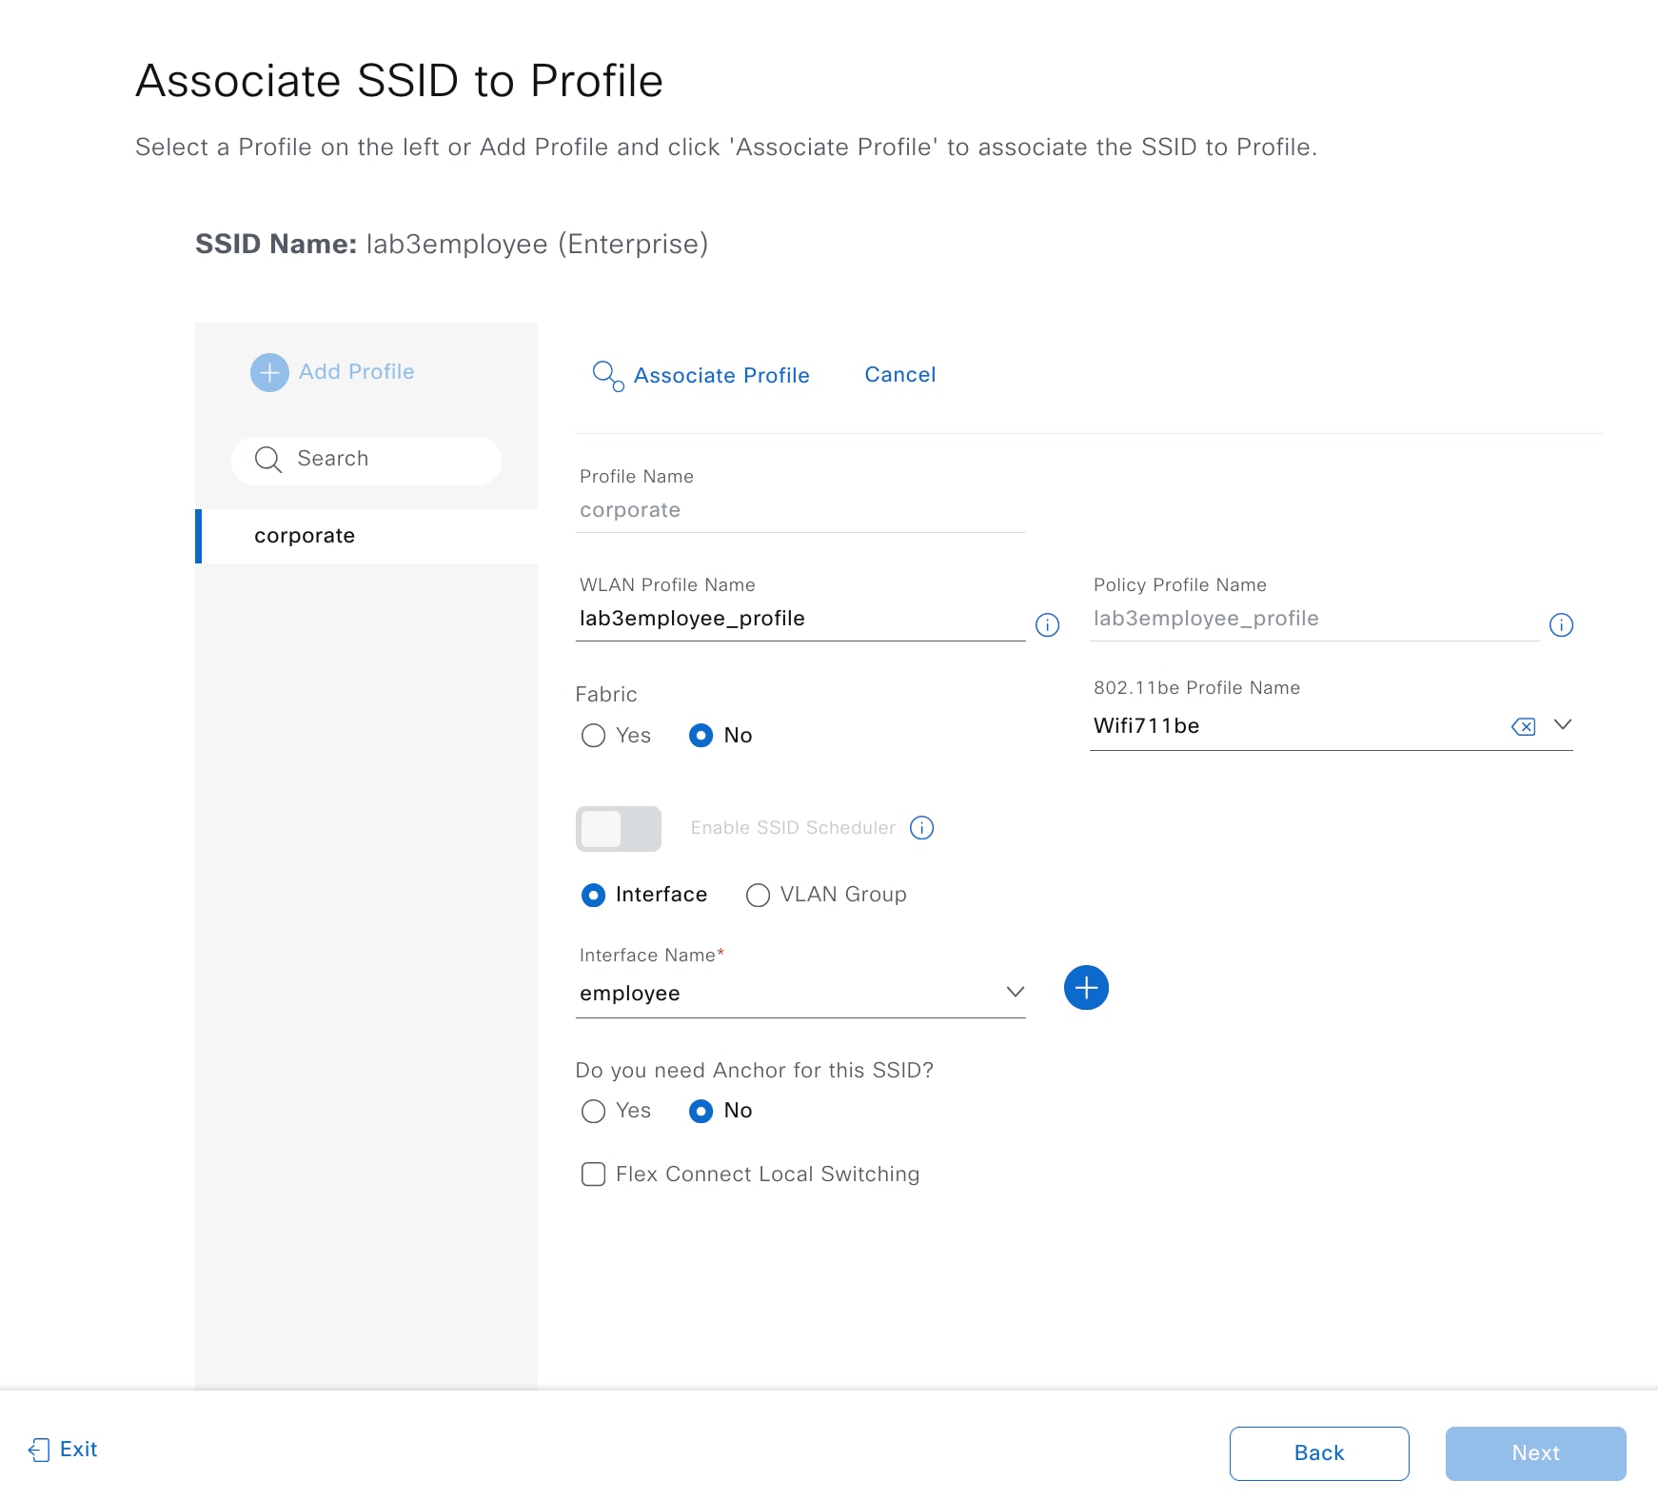Select the VLAN Group radio button
Screen dimensions: 1658x1500
758,895
